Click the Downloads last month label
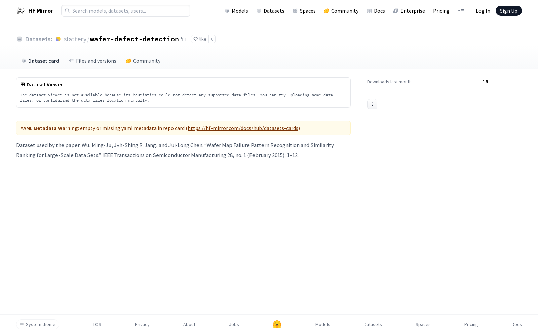Viewport: 538px width, 336px height. [x=389, y=82]
